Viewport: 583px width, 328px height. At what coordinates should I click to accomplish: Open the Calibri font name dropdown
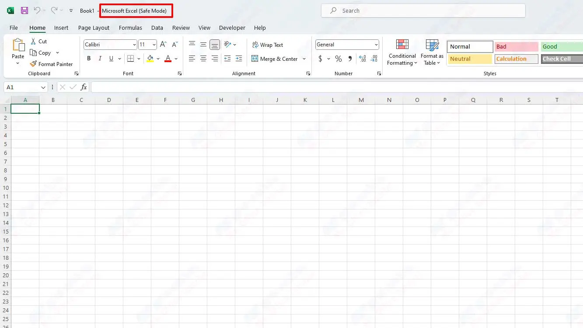(x=134, y=45)
